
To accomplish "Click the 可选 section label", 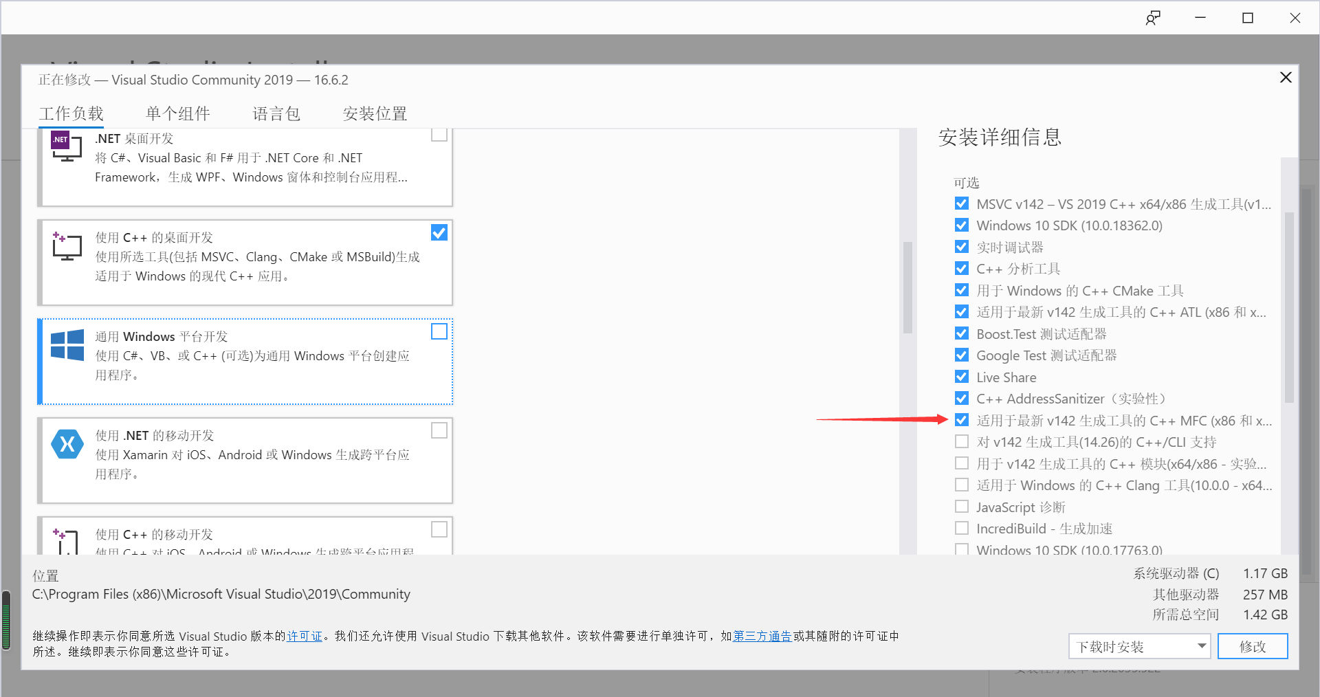I will click(x=966, y=182).
